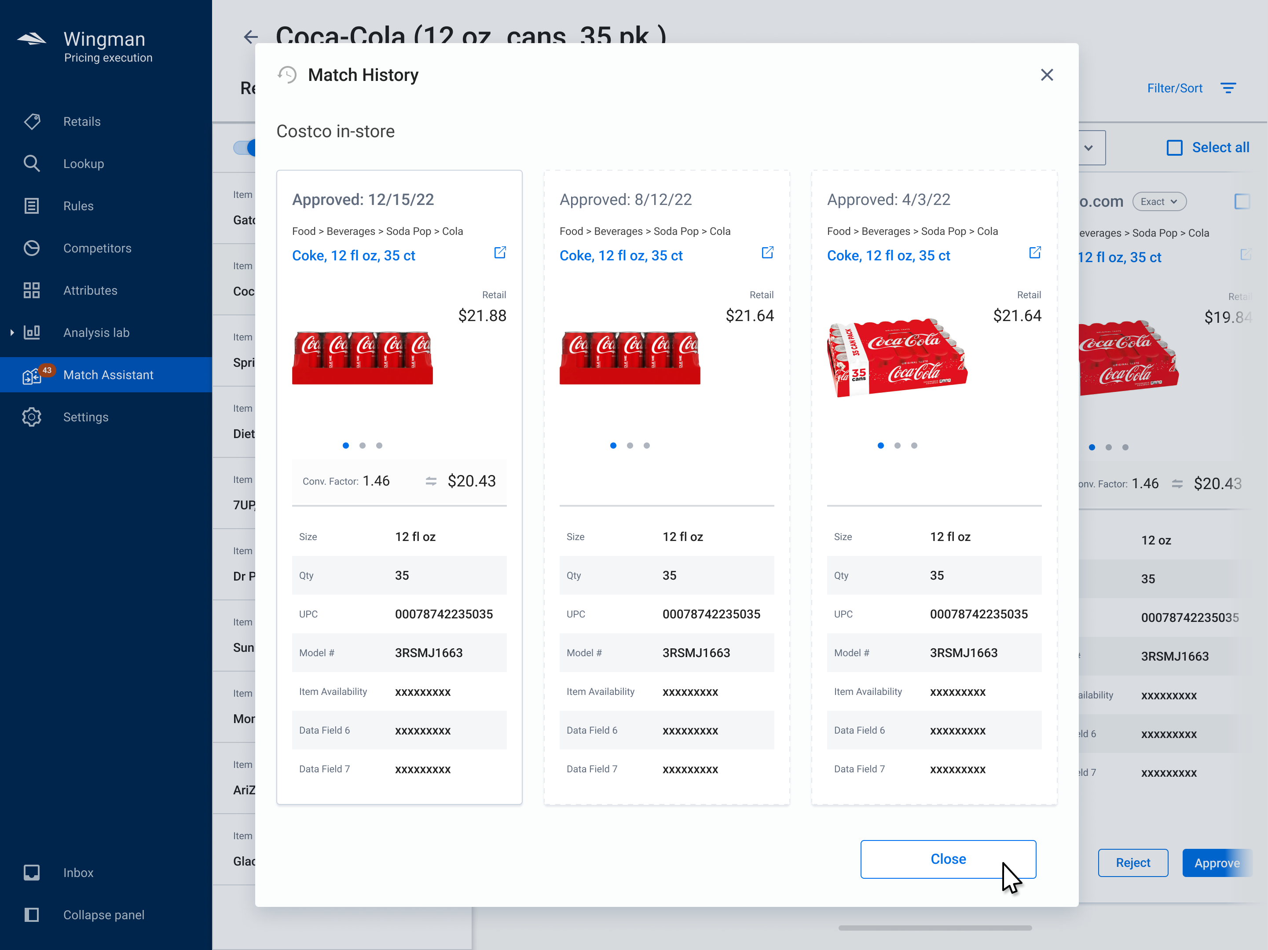Go to Match Assistant menu item
Screen dimensions: 1268x950
tap(108, 375)
